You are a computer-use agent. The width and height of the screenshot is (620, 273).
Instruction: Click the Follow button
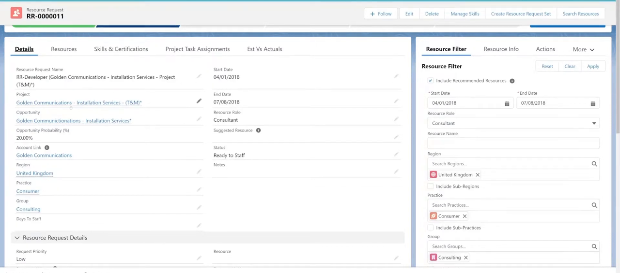coord(381,14)
